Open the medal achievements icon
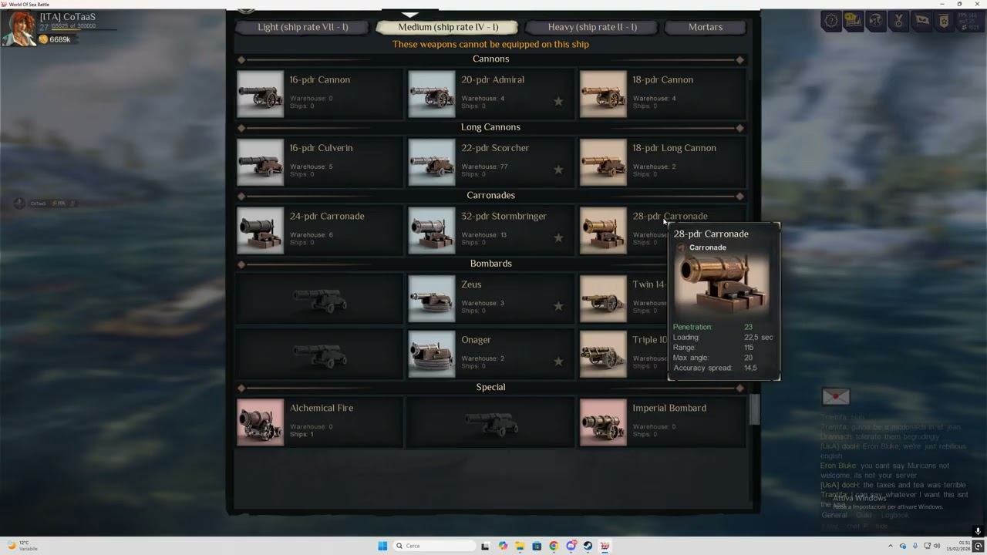Viewport: 987px width, 555px height. click(898, 21)
